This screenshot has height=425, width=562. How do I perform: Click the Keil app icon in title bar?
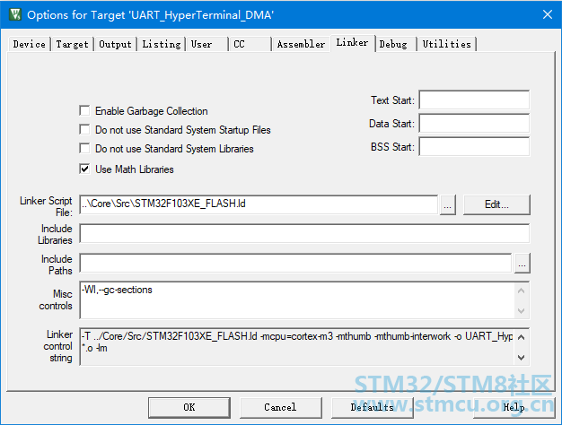coord(15,14)
